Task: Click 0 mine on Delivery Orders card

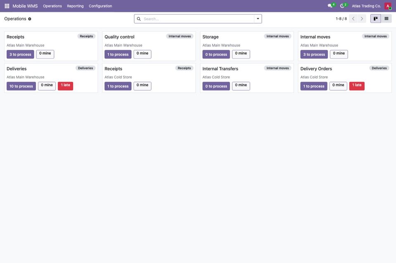Action: pyautogui.click(x=338, y=86)
